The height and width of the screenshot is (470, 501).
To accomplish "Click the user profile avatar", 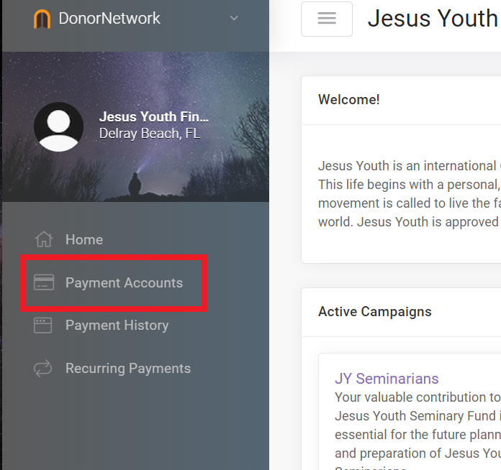I will 58,126.
